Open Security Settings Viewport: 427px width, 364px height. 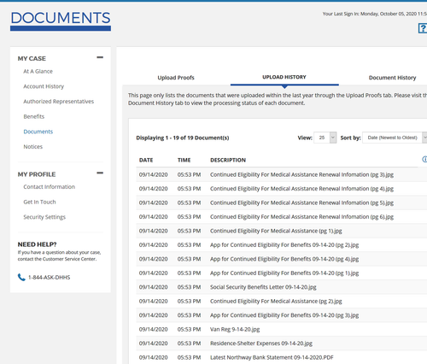click(x=44, y=217)
